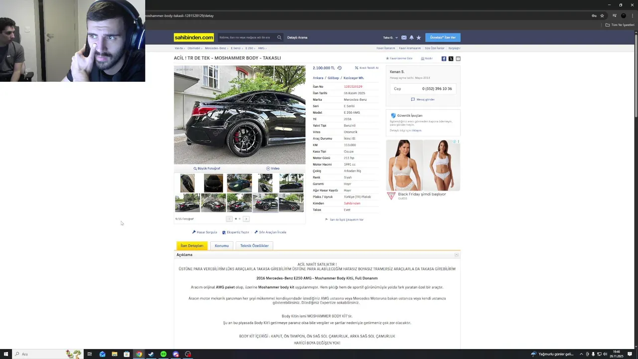This screenshot has width=638, height=359.
Task: Click the ad info icon on Guess ad
Action: point(455,142)
